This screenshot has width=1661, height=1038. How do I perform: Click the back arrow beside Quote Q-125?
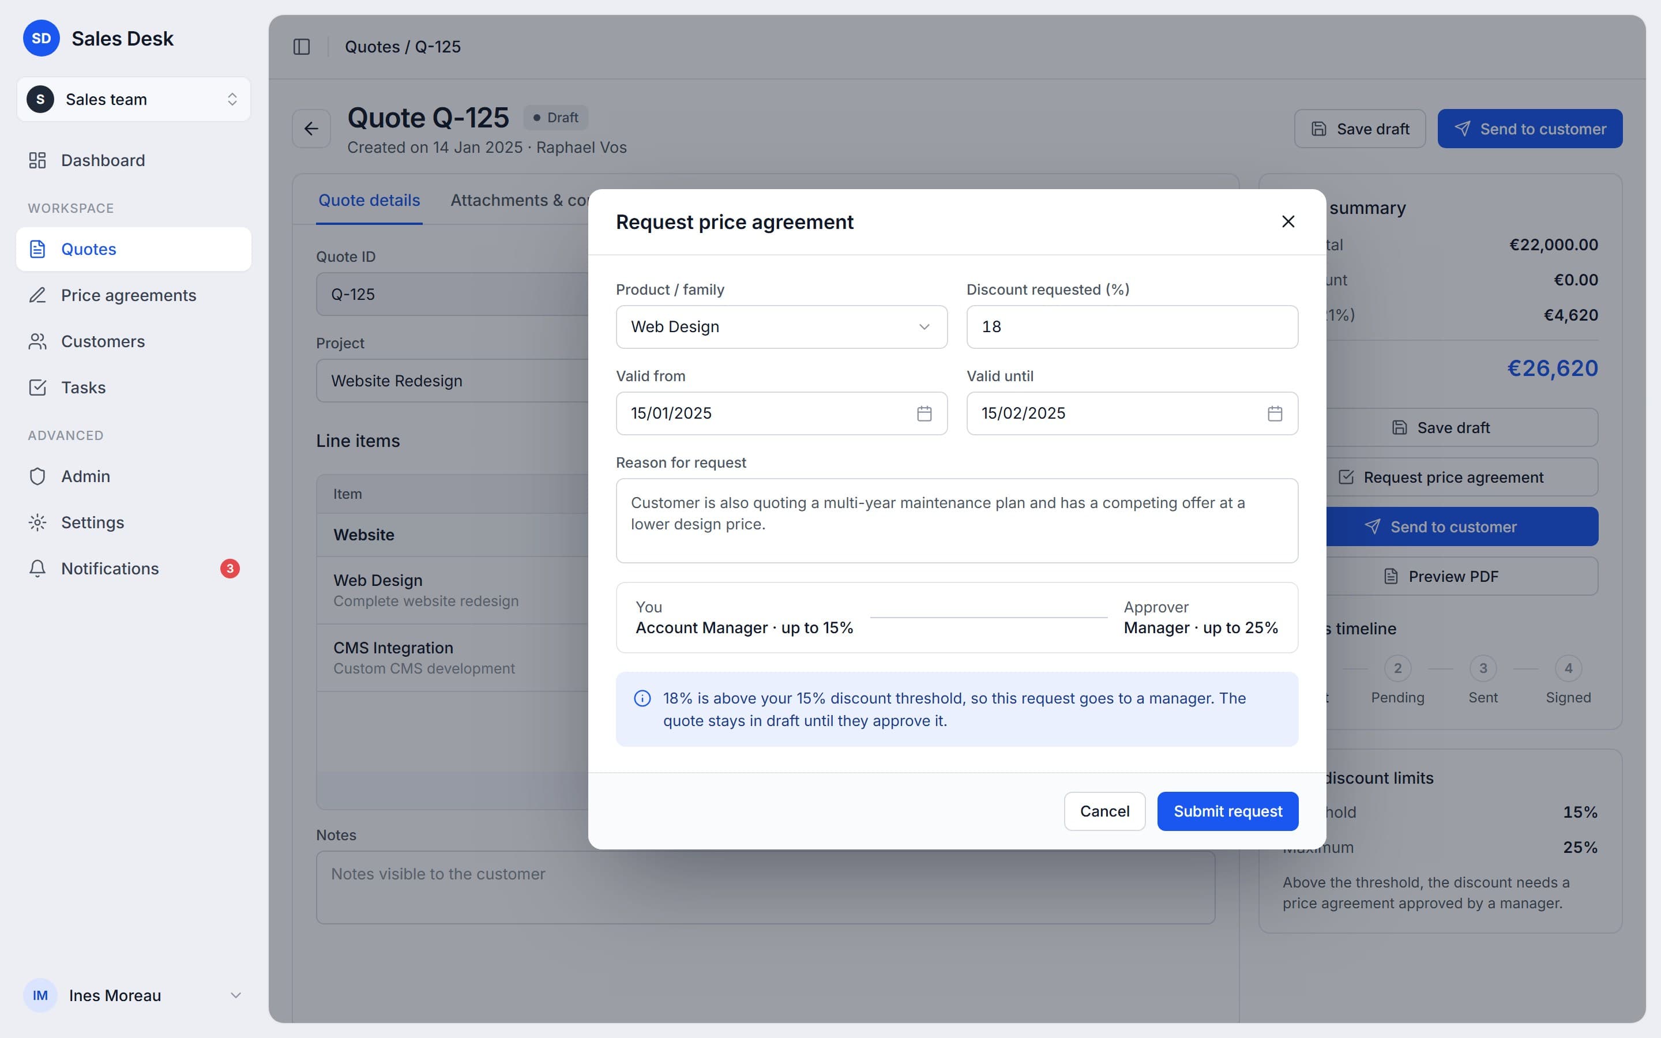tap(311, 129)
